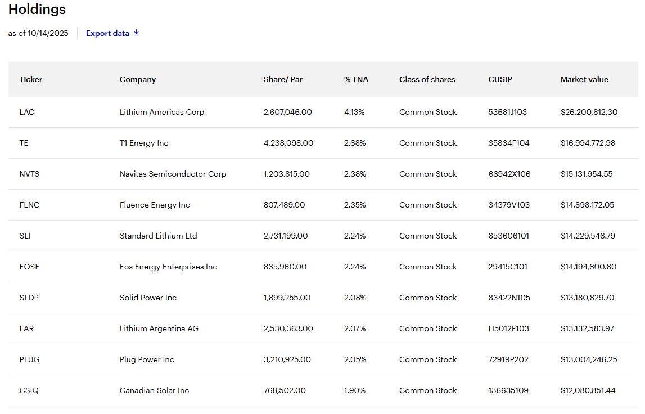Screen dimensions: 645x414
Task: Click the NVTS ticker symbol
Action: click(x=29, y=174)
